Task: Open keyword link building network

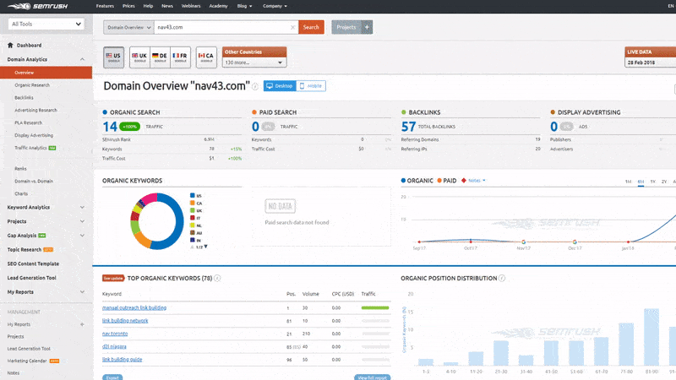Action: [x=125, y=321]
